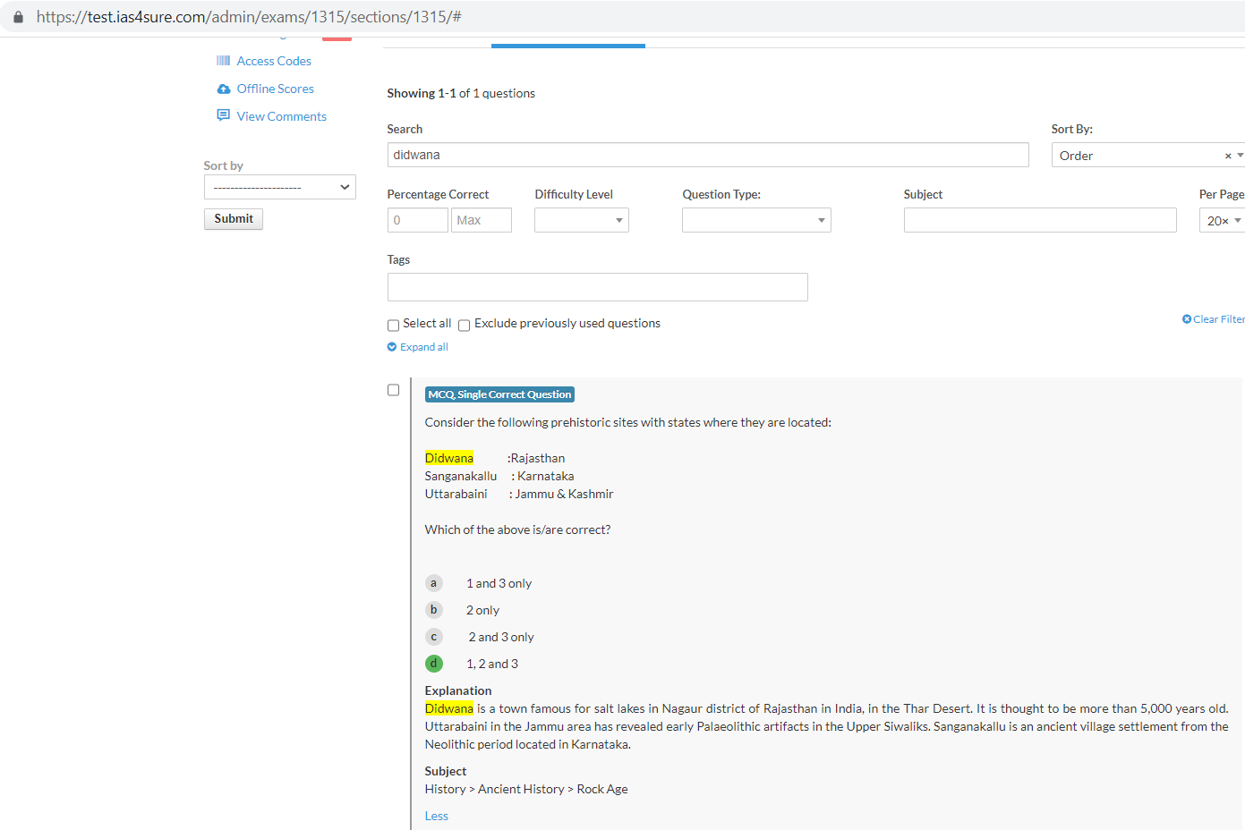Screen dimensions: 1245x830
Task: Click the Search field containing didwana
Action: [x=707, y=155]
